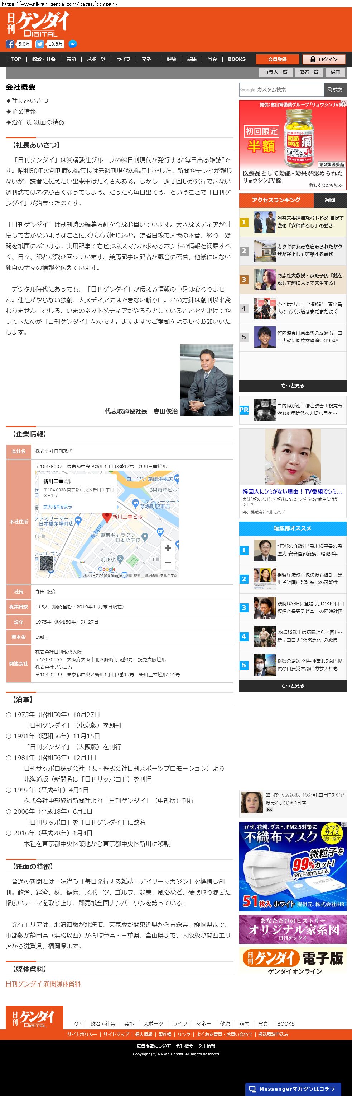The height and width of the screenshot is (1096, 352).
Task: Open the 写真 menu item
Action: pos(212,59)
